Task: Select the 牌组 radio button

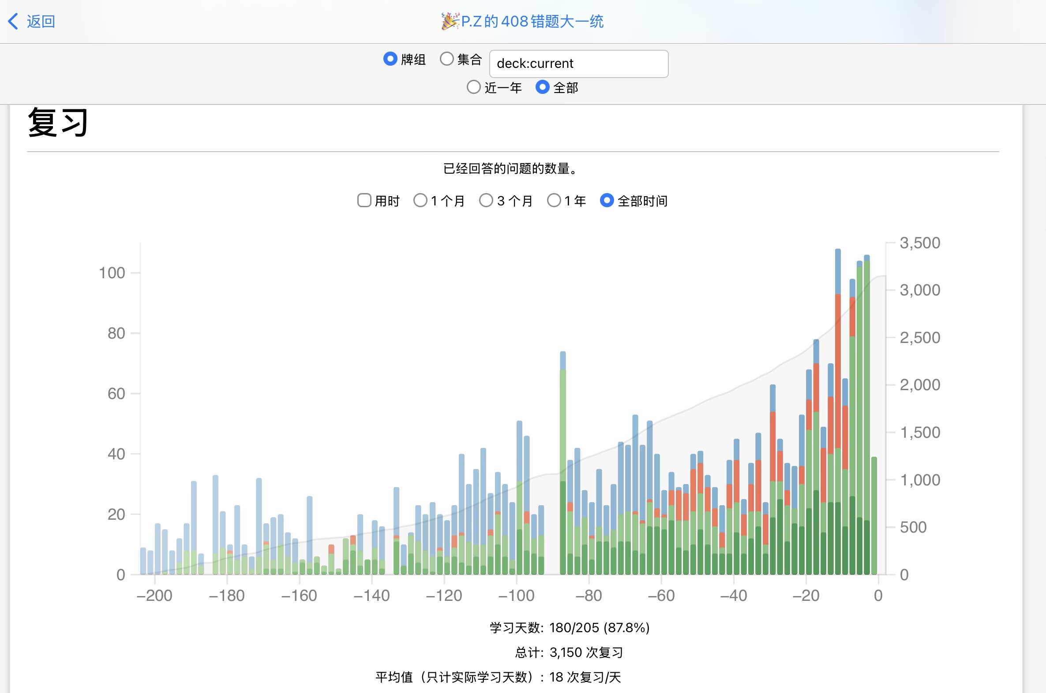Action: pos(390,59)
